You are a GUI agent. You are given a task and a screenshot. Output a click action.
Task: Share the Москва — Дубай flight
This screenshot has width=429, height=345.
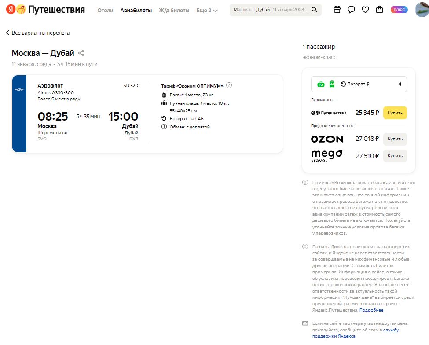click(x=81, y=53)
